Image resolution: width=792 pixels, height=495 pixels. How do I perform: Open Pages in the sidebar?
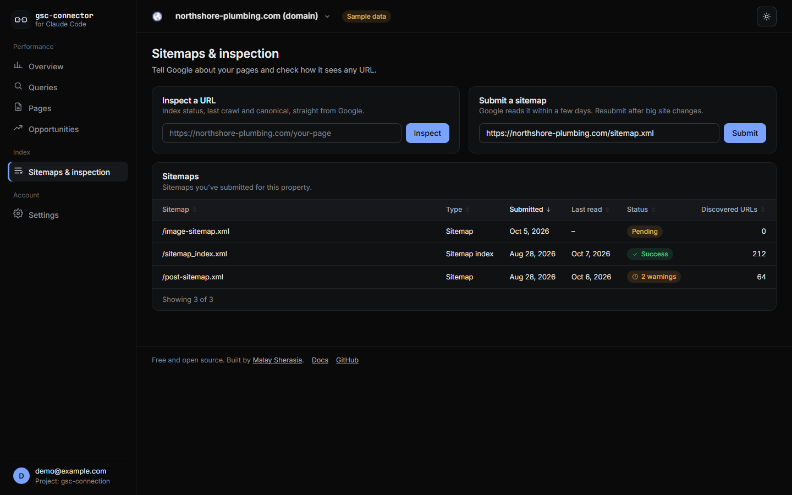[68, 108]
